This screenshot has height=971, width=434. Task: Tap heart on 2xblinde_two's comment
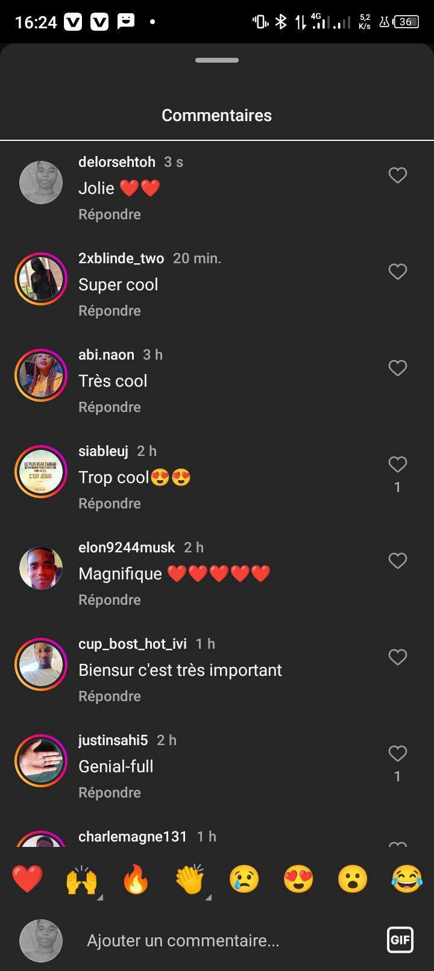click(x=397, y=272)
